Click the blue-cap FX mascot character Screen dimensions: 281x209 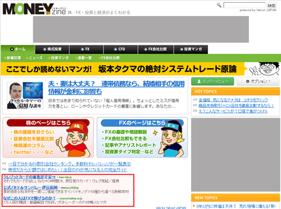coord(171,139)
